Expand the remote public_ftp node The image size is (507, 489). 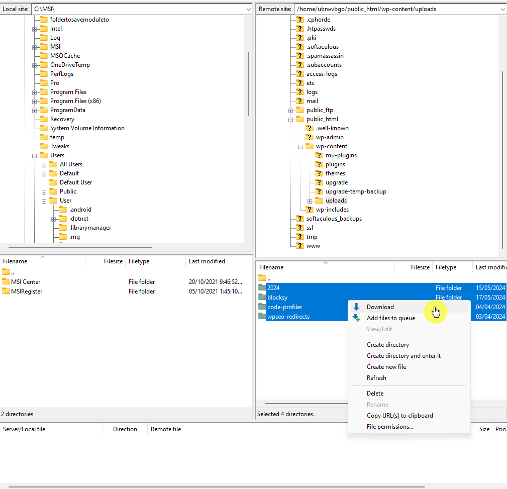pos(291,111)
